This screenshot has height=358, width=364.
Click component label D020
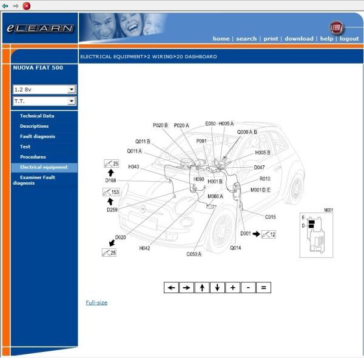(x=121, y=237)
